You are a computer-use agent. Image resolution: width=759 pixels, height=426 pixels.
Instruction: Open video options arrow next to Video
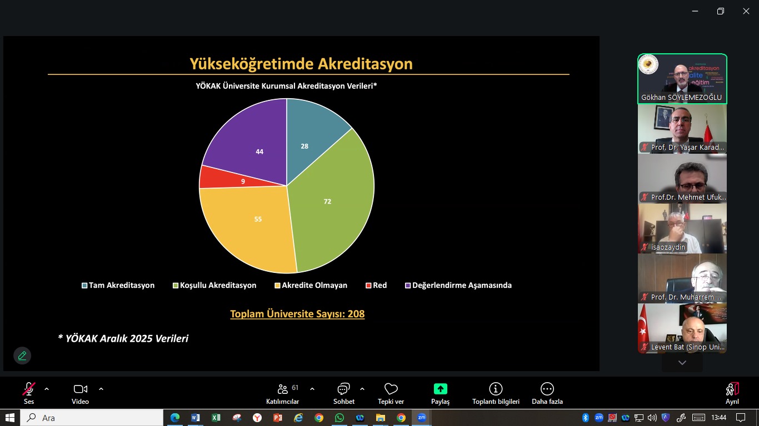pos(101,389)
